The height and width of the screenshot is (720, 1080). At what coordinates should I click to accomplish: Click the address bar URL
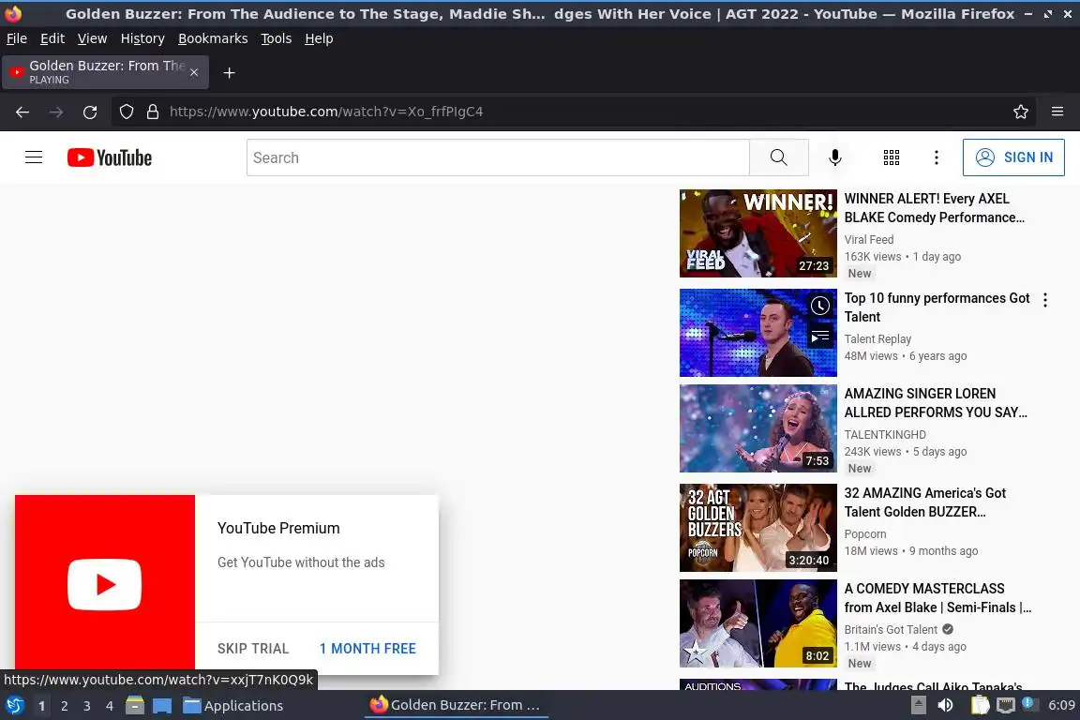[326, 112]
